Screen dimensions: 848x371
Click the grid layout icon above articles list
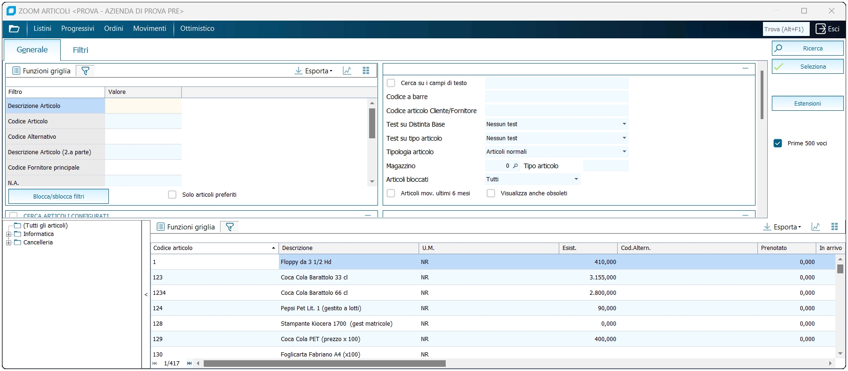coord(834,227)
